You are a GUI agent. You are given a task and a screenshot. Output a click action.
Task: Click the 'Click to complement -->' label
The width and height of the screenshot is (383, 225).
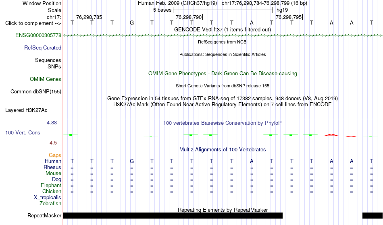[x=33, y=23]
